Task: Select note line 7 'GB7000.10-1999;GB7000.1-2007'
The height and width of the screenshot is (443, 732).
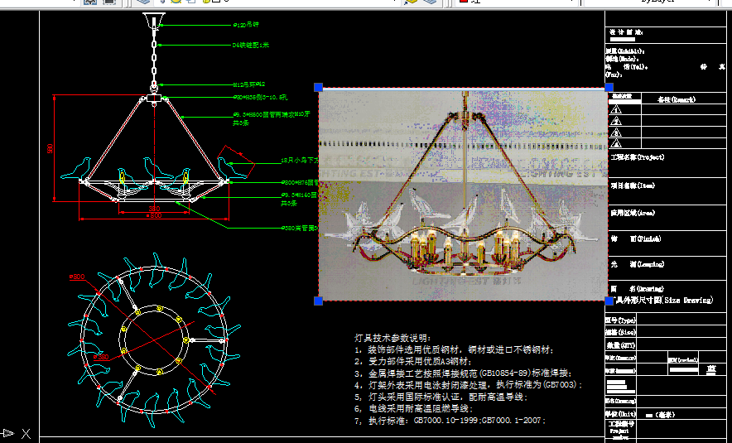Action: click(x=450, y=421)
